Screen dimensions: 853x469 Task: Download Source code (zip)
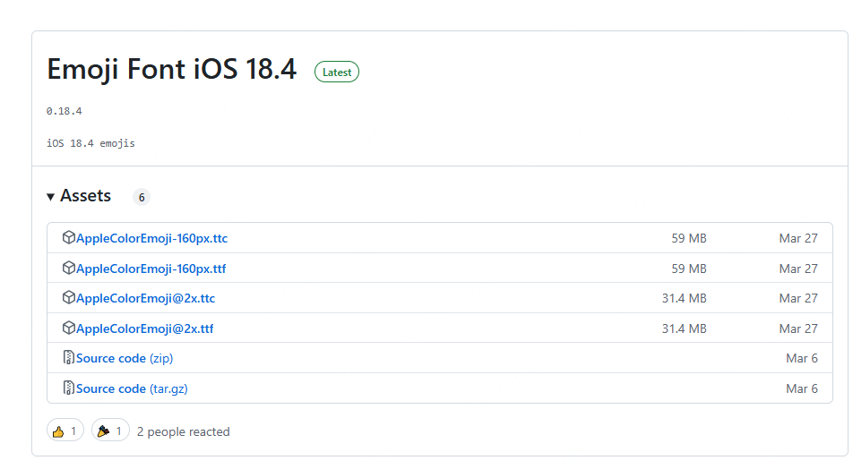(x=125, y=359)
